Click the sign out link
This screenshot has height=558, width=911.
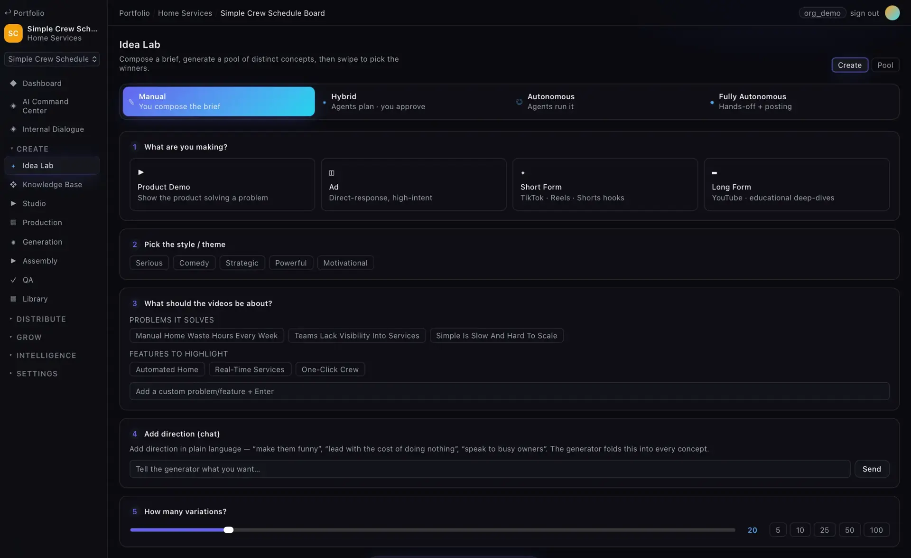(x=865, y=13)
